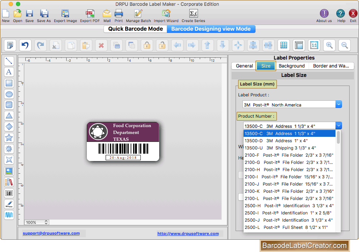Viewport: 359px width, 252px height.
Task: Open the Label Product dropdown
Action: [338, 104]
